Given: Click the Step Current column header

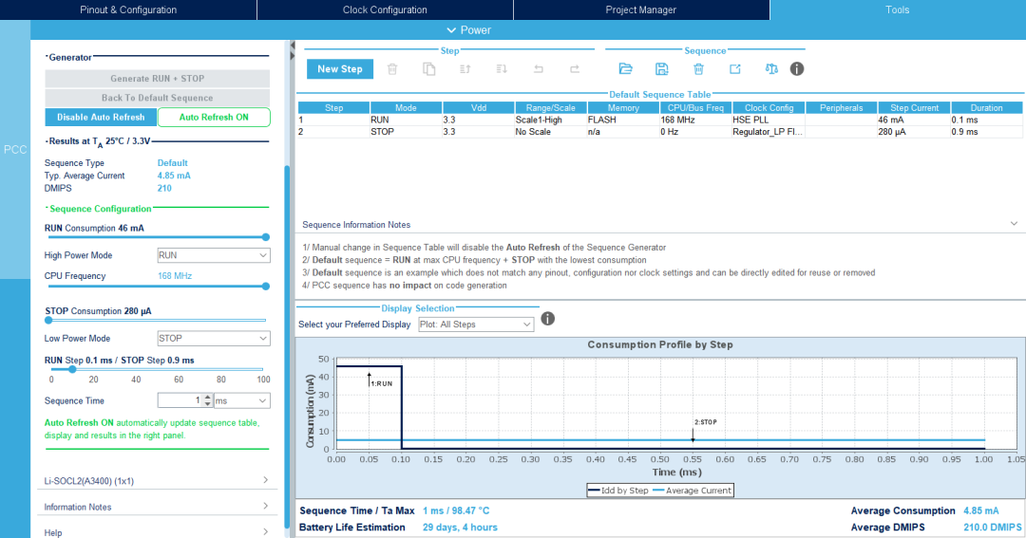Looking at the screenshot, I should 914,108.
